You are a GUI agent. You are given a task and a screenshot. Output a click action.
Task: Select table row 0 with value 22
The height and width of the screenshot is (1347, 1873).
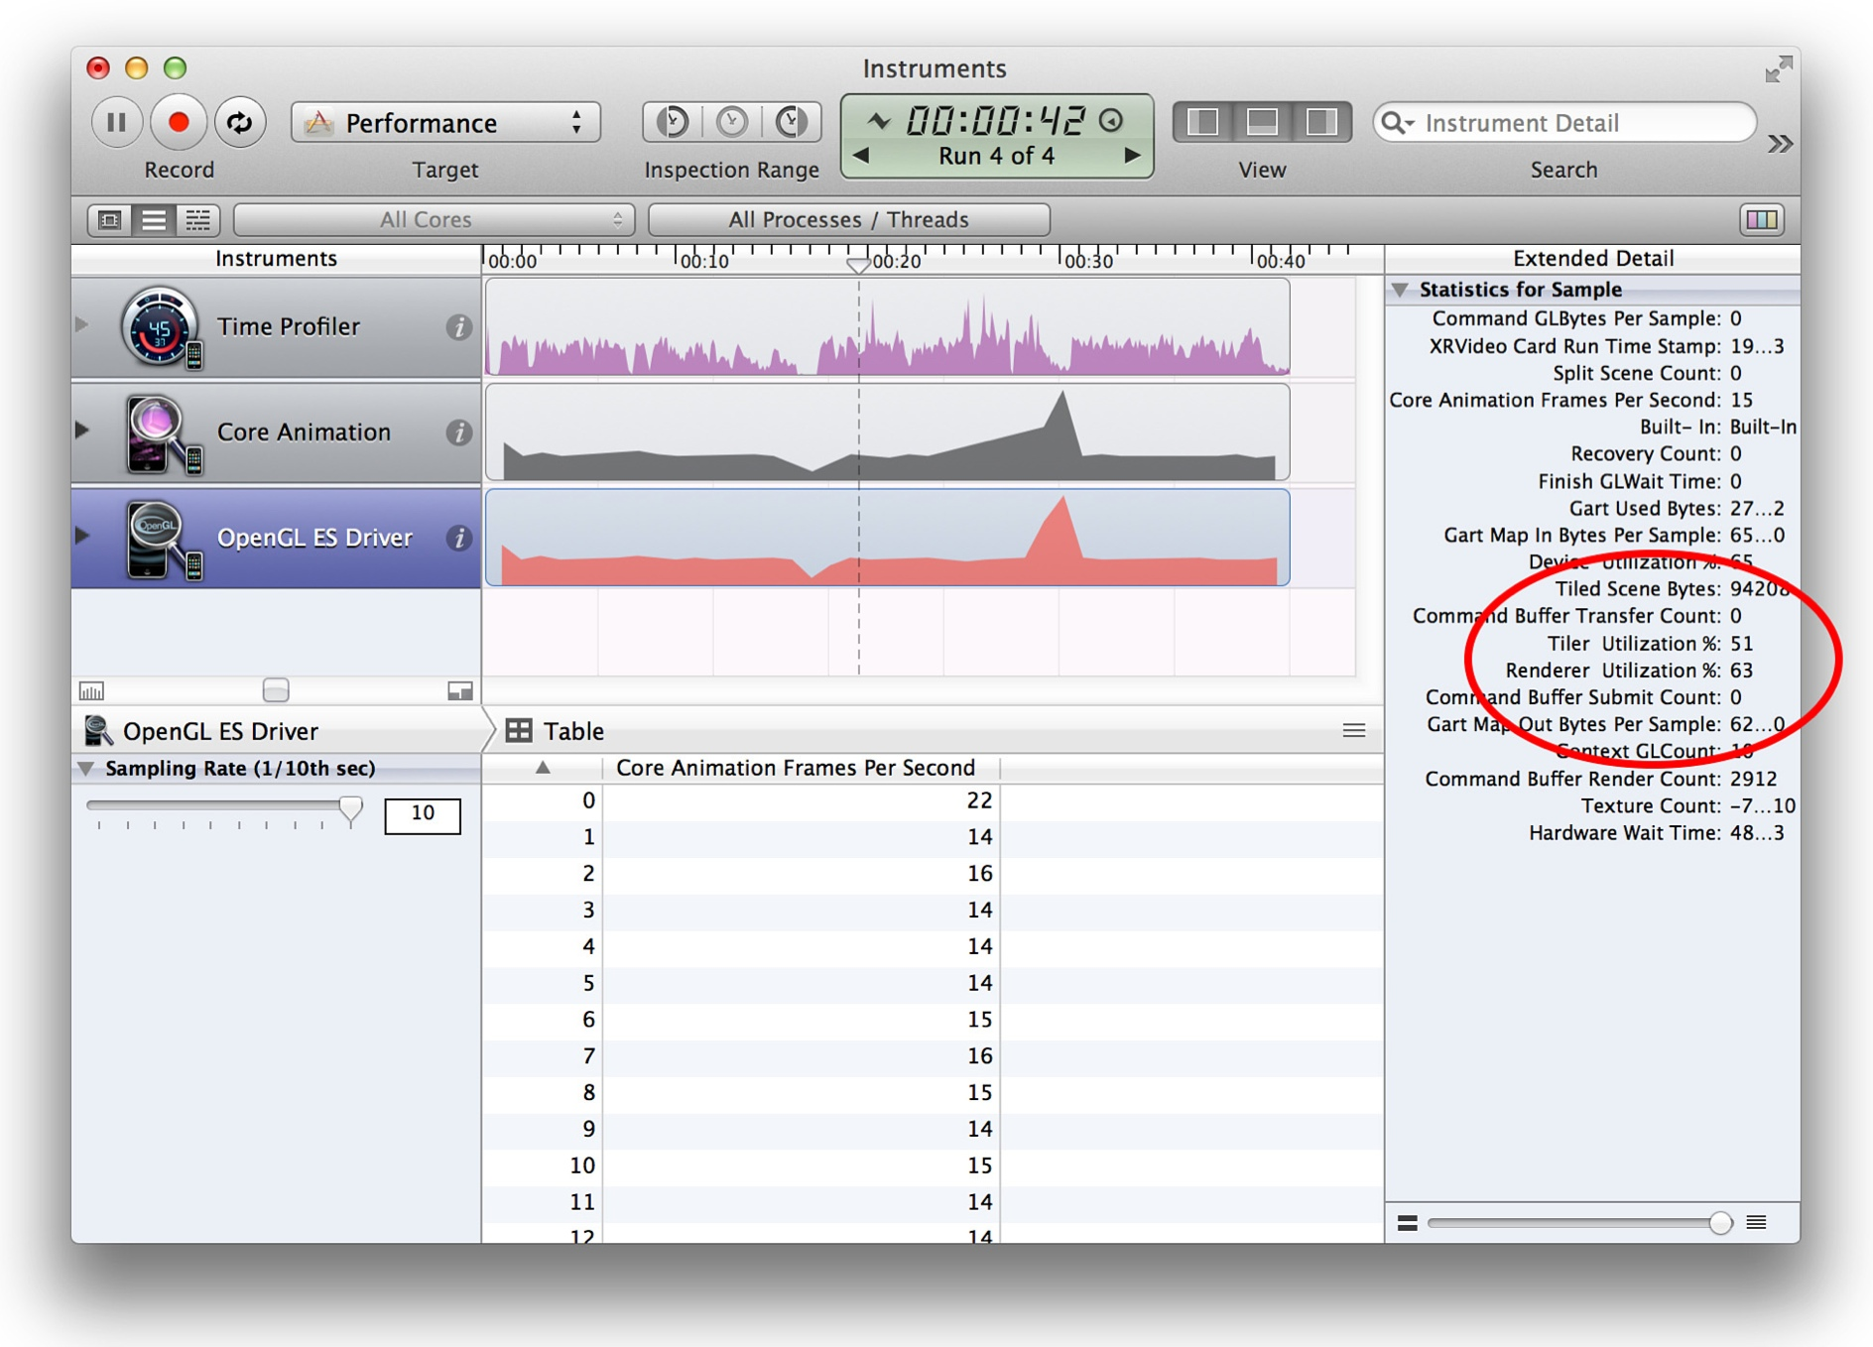(933, 800)
